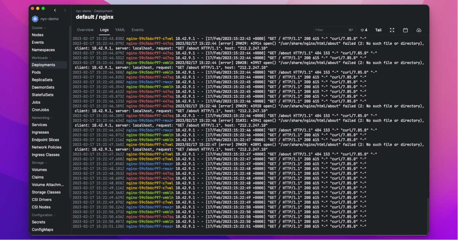Collapse the Cluster sidebar section
The width and height of the screenshot is (458, 240).
45,28
